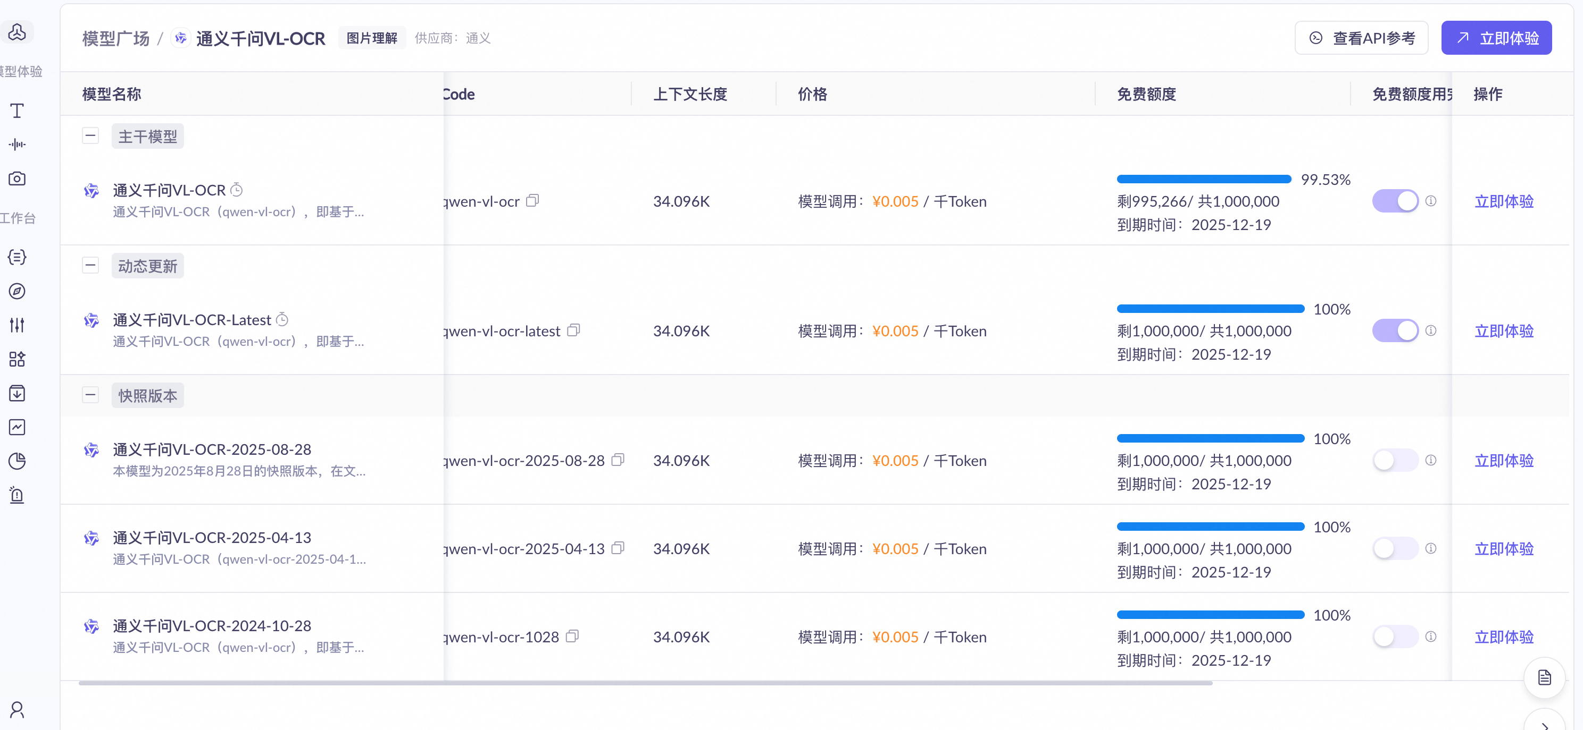Open the audio waveform icon in sidebar
This screenshot has width=1583, height=730.
(x=17, y=145)
